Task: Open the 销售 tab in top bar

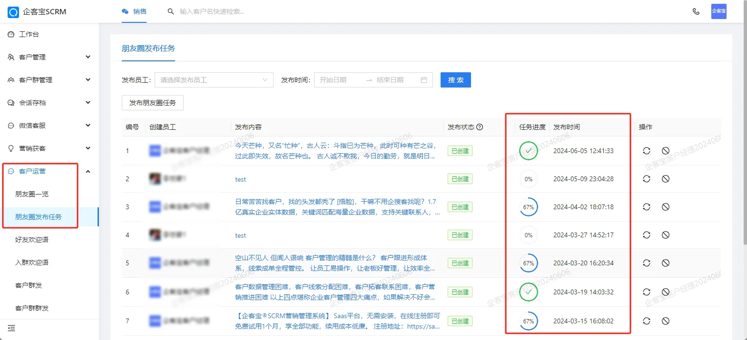Action: 134,11
